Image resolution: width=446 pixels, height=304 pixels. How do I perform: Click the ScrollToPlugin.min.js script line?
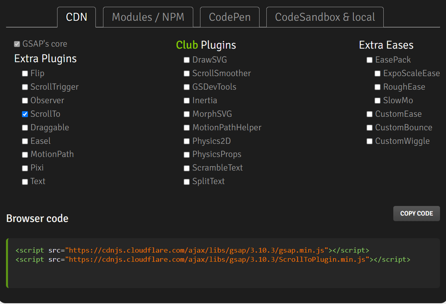(x=213, y=259)
